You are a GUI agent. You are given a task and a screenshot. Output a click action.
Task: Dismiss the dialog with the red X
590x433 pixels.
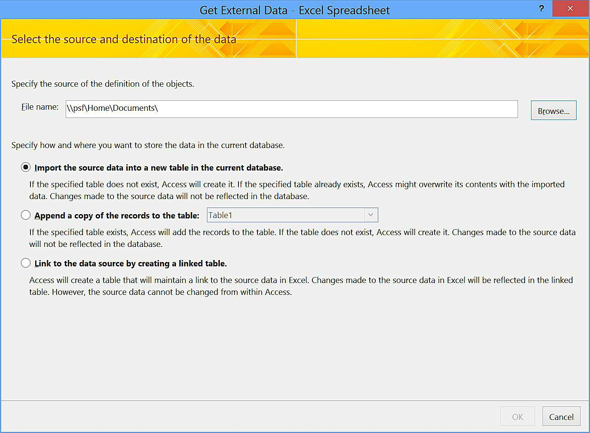(x=570, y=8)
